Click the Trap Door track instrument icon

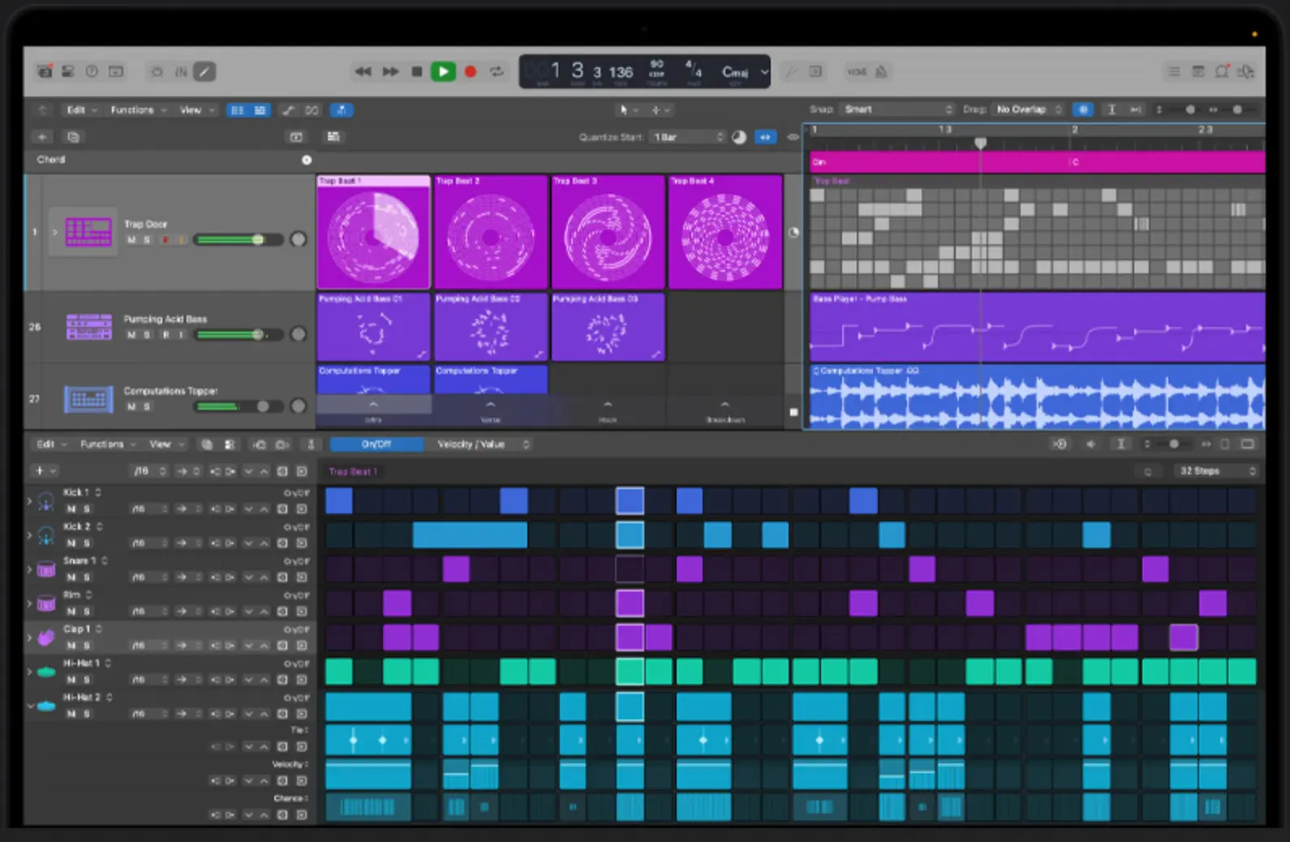coord(88,232)
